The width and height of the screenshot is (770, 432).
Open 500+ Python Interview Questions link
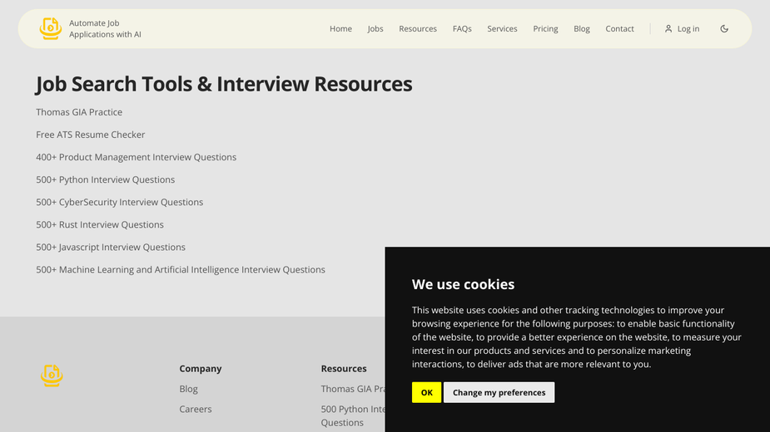click(x=105, y=180)
